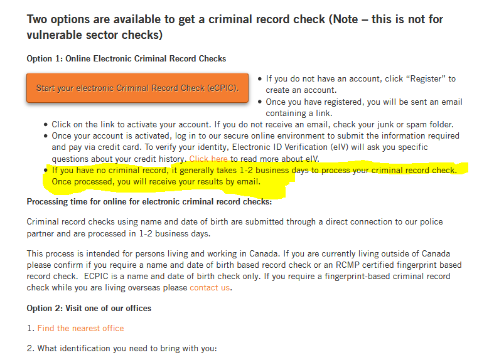Click the highlighted "Once processed, you will receive" line
The width and height of the screenshot is (494, 360).
pyautogui.click(x=156, y=182)
